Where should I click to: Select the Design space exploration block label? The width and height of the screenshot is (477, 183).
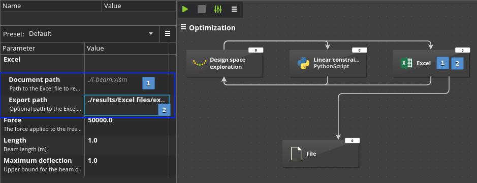coord(228,63)
